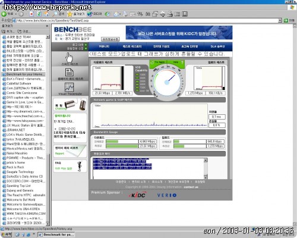Go to the Home page icon

[x=46, y=14]
